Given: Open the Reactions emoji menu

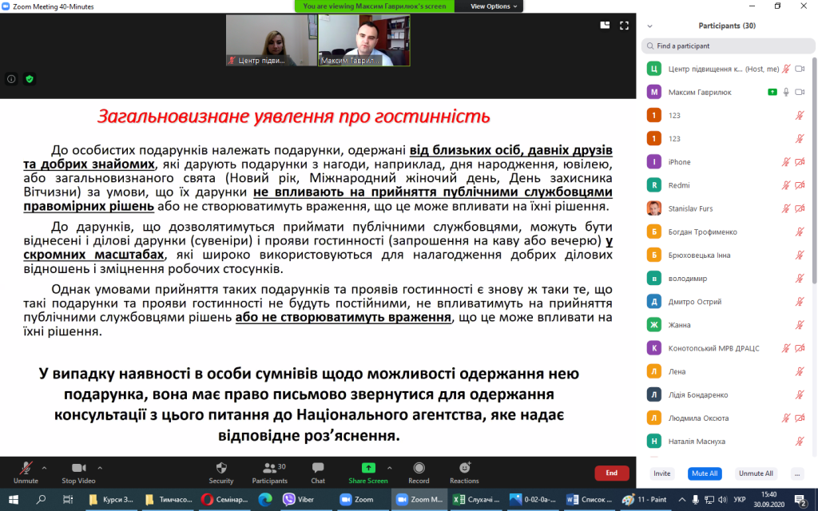Looking at the screenshot, I should tap(464, 469).
